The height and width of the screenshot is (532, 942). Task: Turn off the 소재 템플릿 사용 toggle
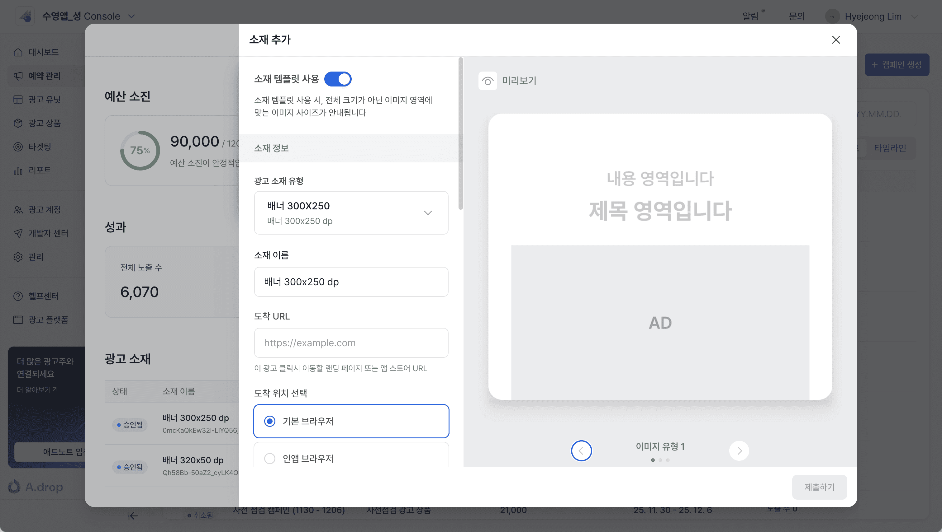click(338, 79)
